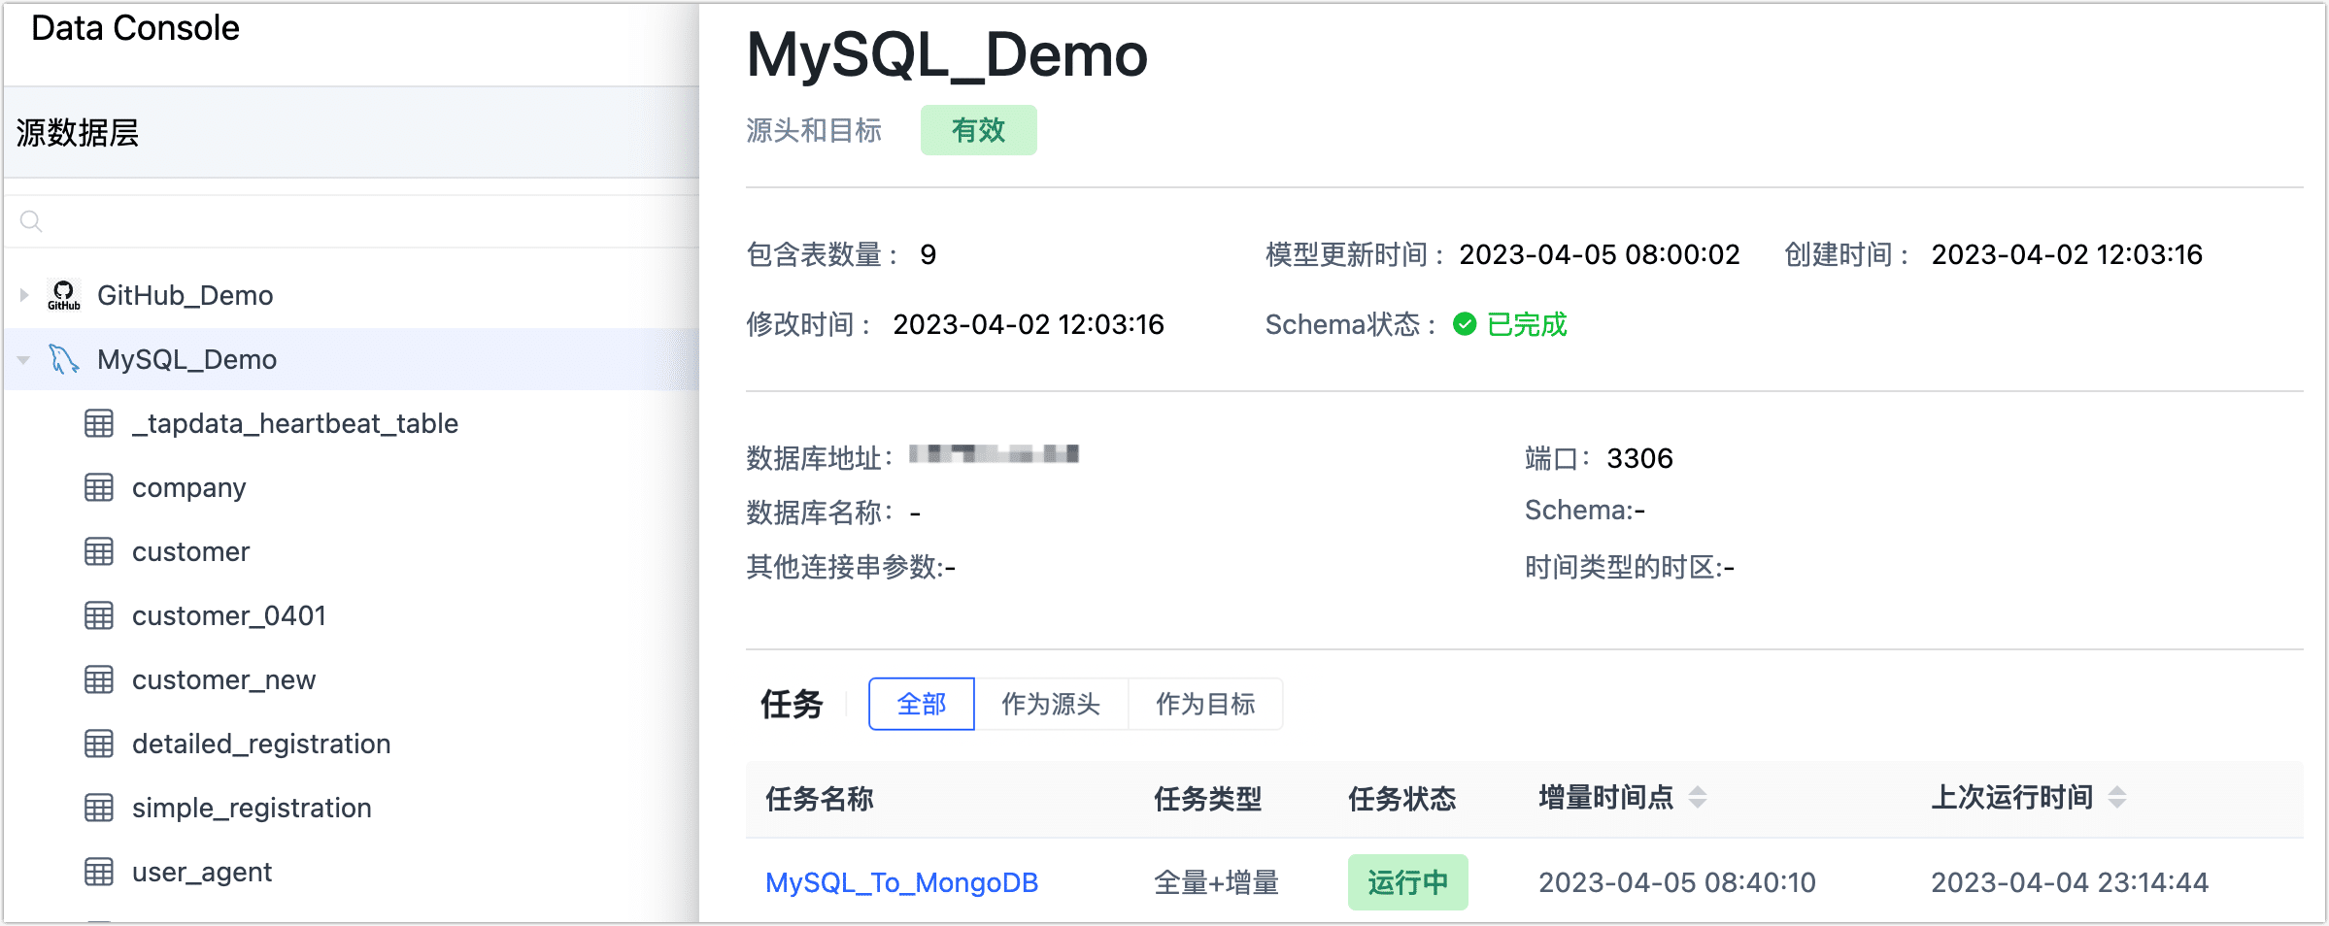Select GitHub_Demo in the tree
The height and width of the screenshot is (926, 2329).
pyautogui.click(x=185, y=295)
